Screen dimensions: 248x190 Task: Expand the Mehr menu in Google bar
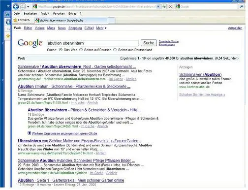pos(101,28)
